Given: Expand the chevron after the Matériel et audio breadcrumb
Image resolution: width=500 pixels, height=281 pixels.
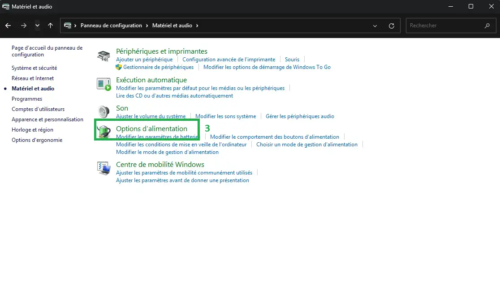Looking at the screenshot, I should pos(197,26).
